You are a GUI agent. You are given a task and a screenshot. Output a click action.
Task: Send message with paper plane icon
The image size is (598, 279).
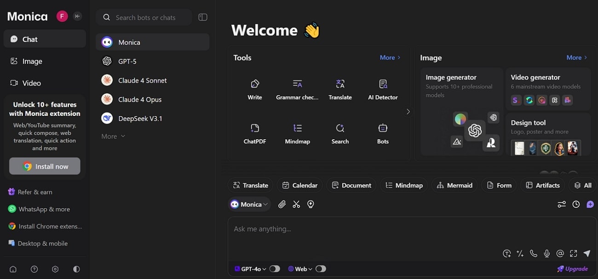586,253
